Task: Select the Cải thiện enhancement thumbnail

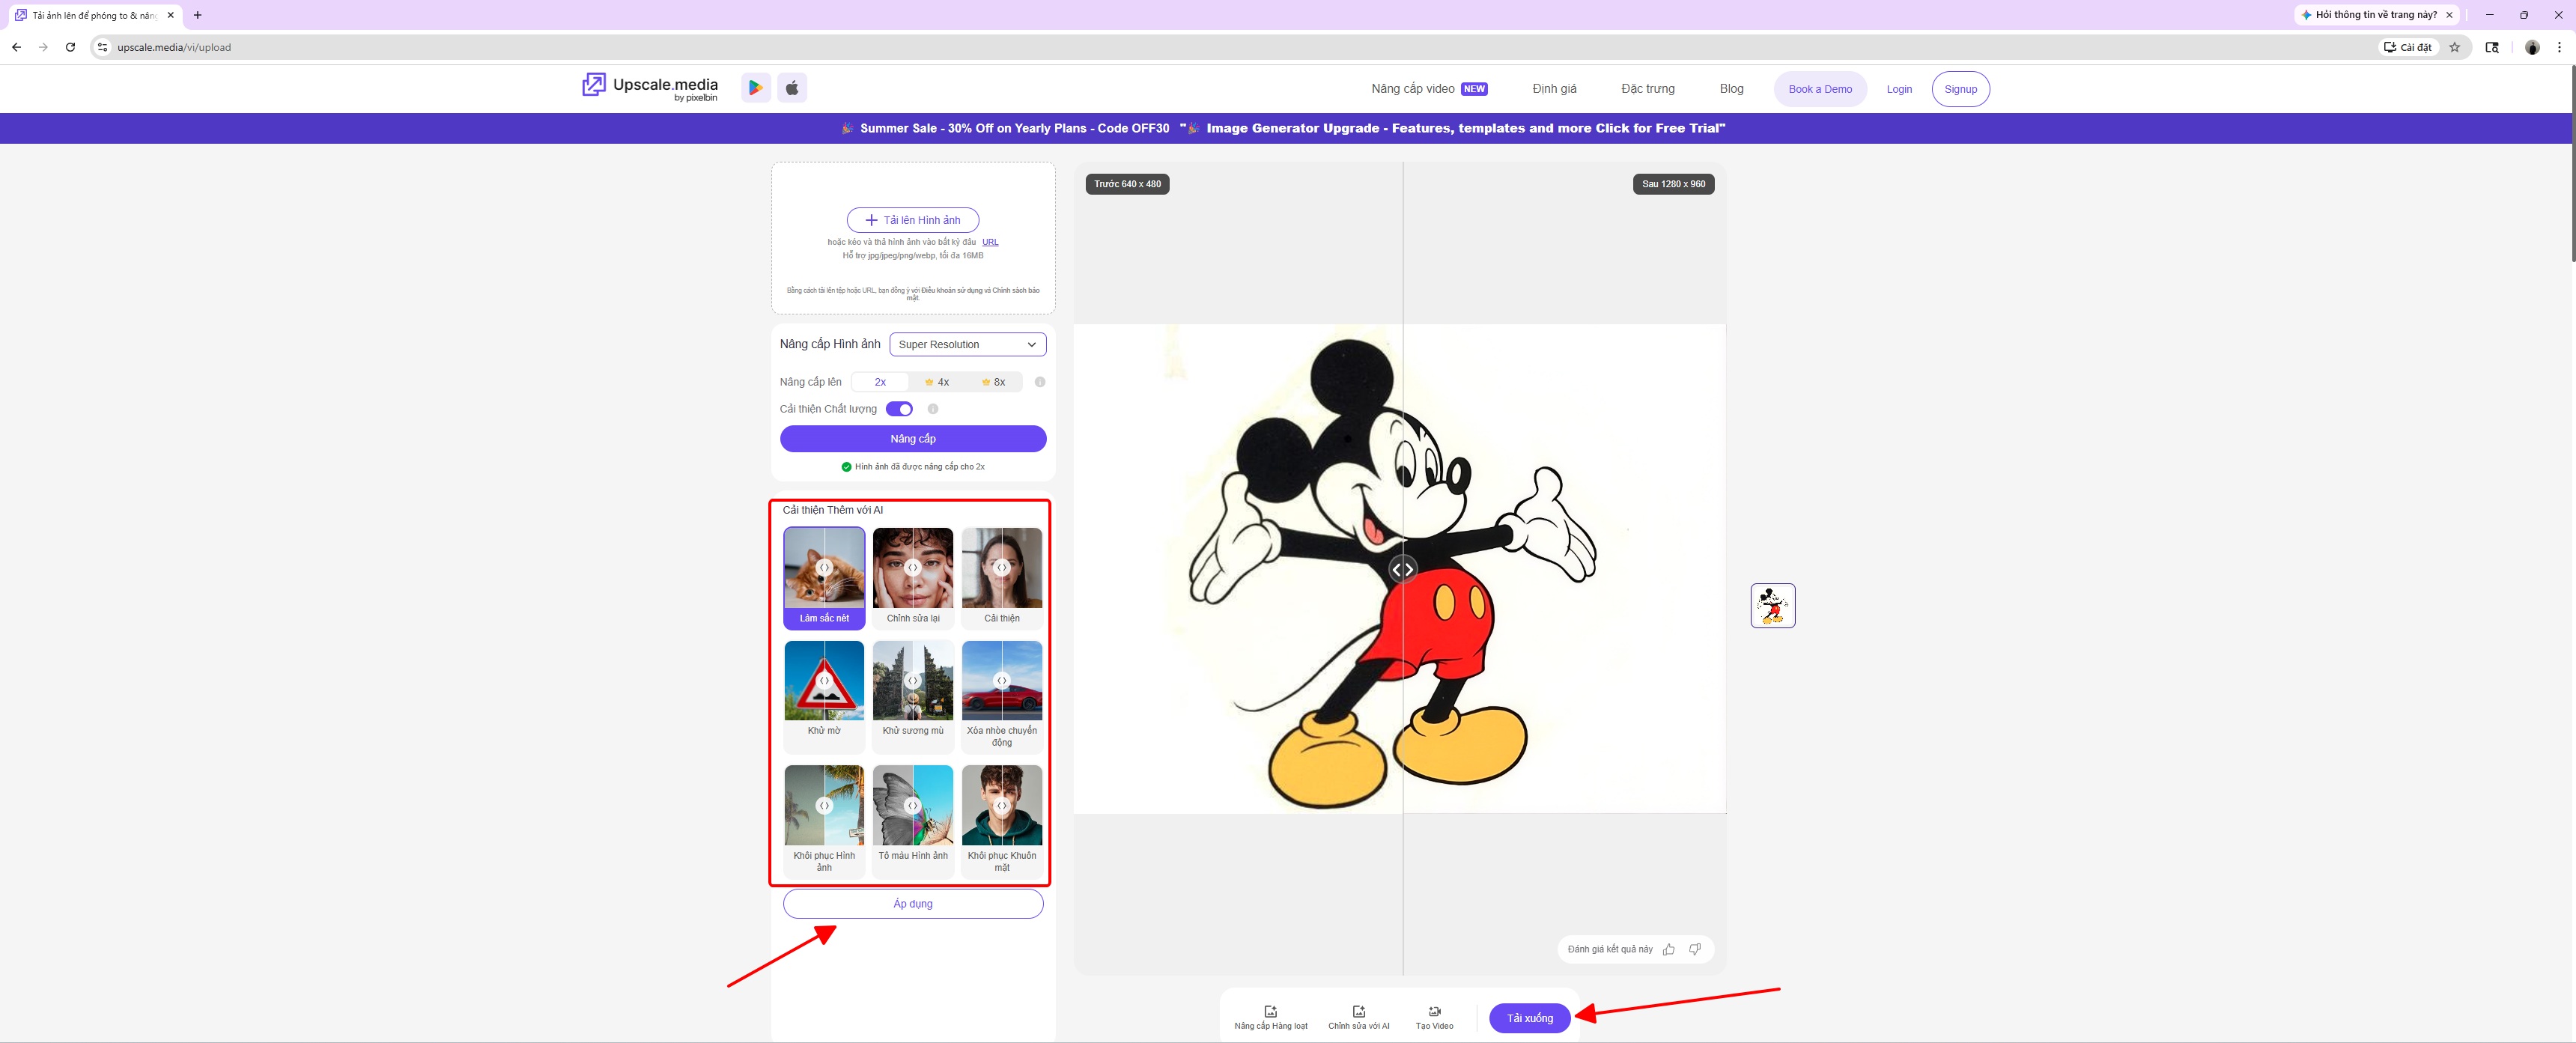Action: click(x=1002, y=578)
